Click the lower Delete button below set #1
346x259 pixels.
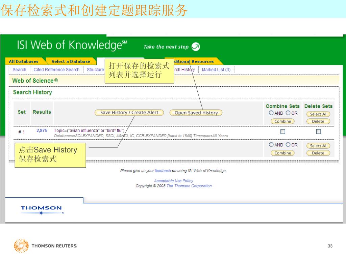[x=318, y=153]
